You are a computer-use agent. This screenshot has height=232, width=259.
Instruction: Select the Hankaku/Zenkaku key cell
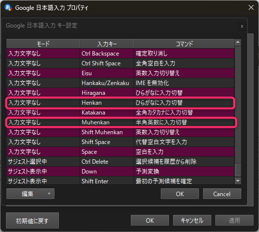[x=107, y=83]
